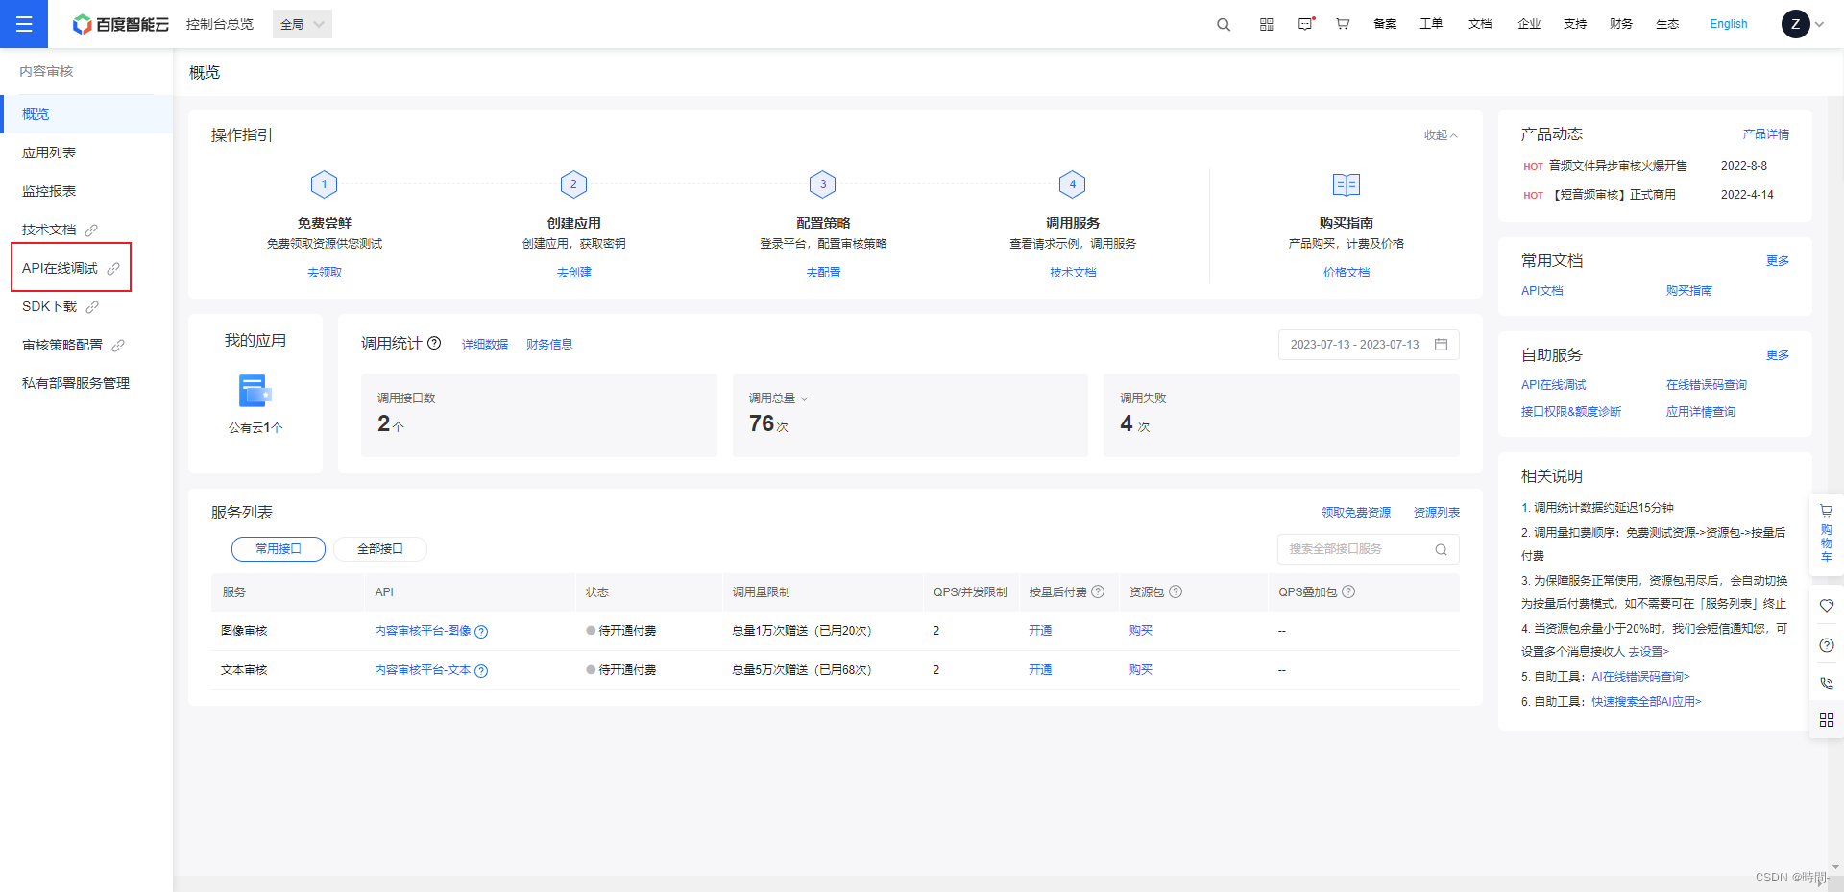
Task: Open the 全局 region dropdown
Action: pos(303,24)
